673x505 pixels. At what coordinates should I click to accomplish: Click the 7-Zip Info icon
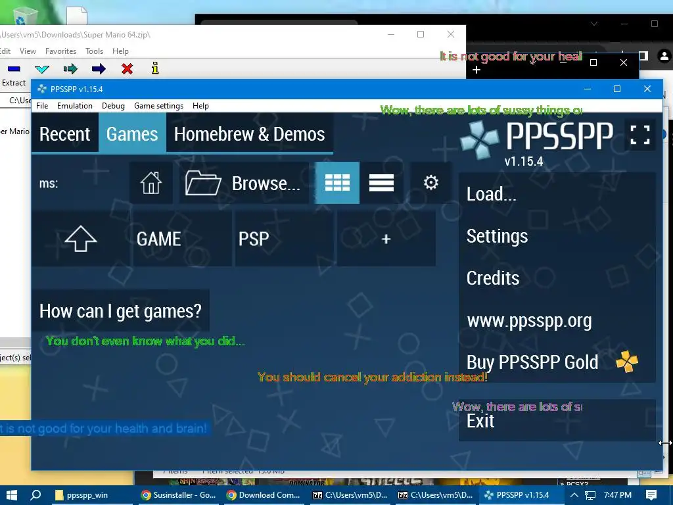coord(155,68)
